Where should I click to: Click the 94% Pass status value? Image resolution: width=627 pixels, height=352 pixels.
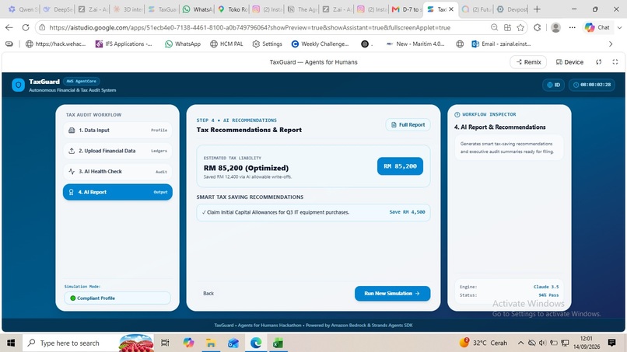(x=548, y=294)
